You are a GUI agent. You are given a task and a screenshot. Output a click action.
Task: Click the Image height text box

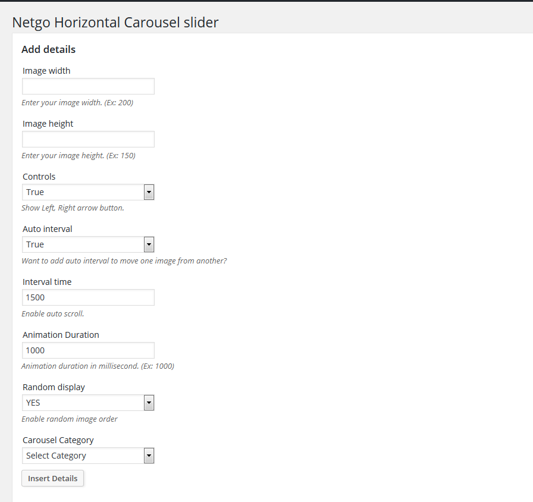88,139
